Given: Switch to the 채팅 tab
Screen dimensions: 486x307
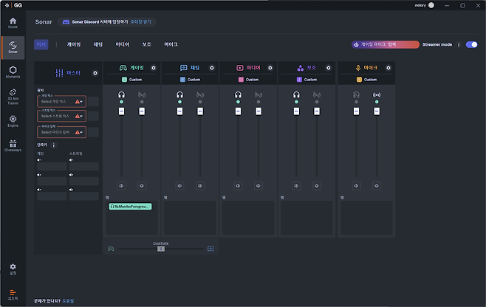Looking at the screenshot, I should [x=98, y=44].
